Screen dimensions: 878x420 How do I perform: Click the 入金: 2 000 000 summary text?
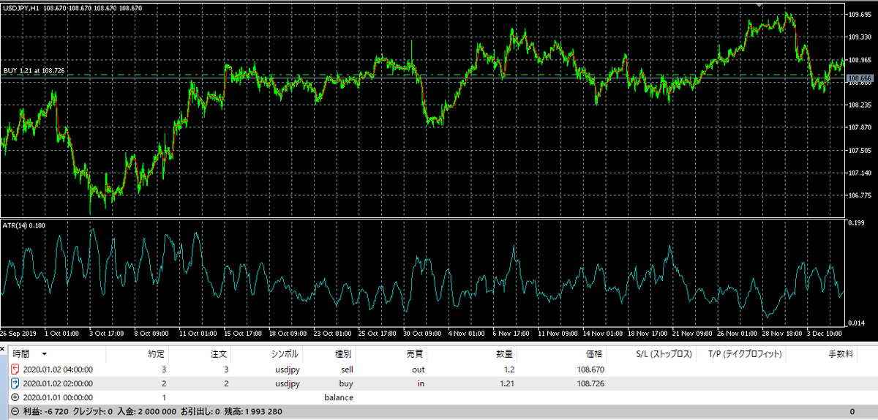pos(149,411)
